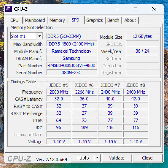Click the CPU-Z app icon in title bar

[9, 9]
